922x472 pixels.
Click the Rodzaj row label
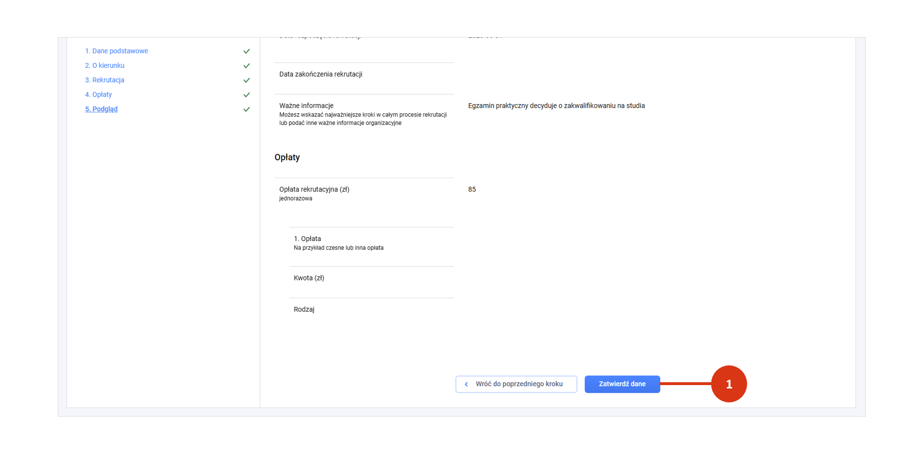(x=304, y=310)
